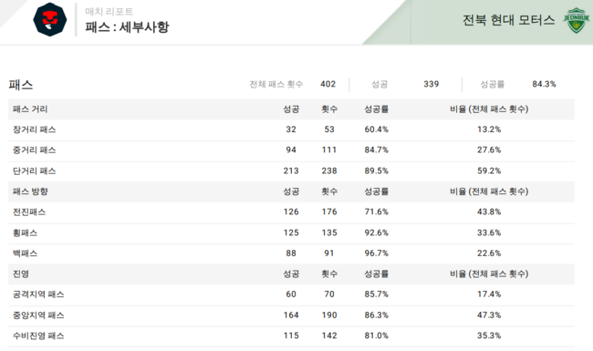Click the 패스 section heading
This screenshot has width=593, height=351.
pos(21,85)
